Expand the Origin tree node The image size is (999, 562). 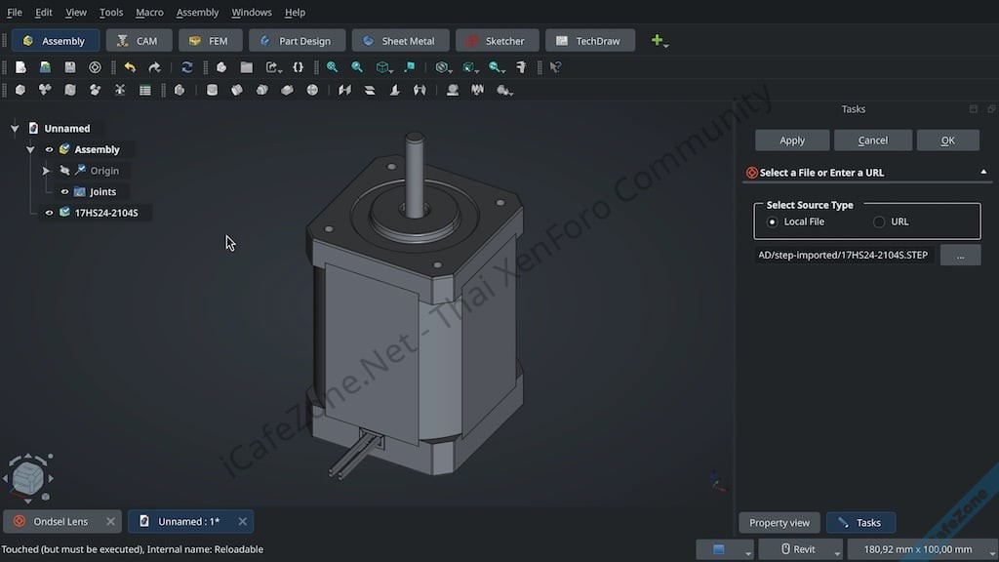(x=46, y=171)
